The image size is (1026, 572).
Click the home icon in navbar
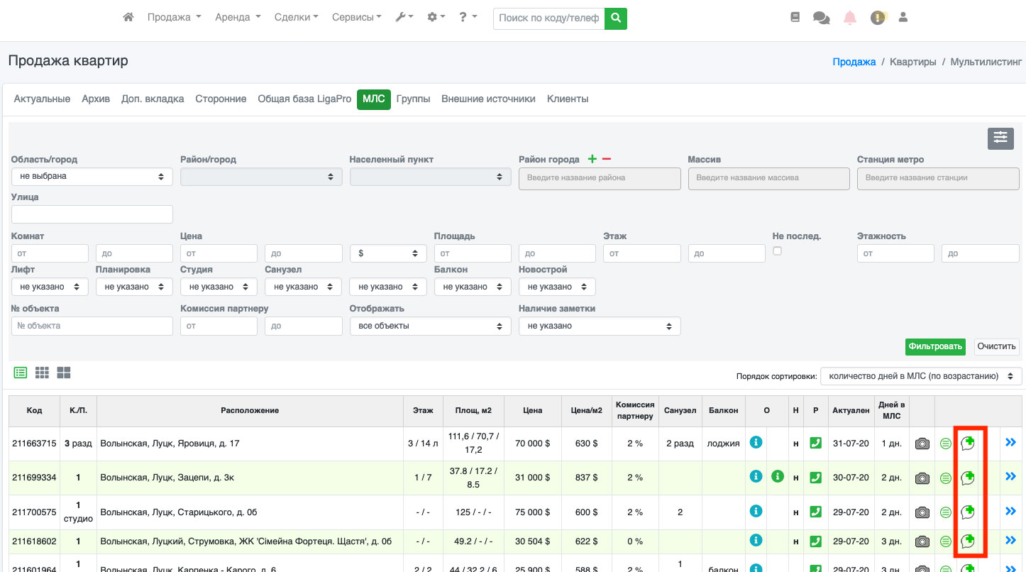[128, 18]
